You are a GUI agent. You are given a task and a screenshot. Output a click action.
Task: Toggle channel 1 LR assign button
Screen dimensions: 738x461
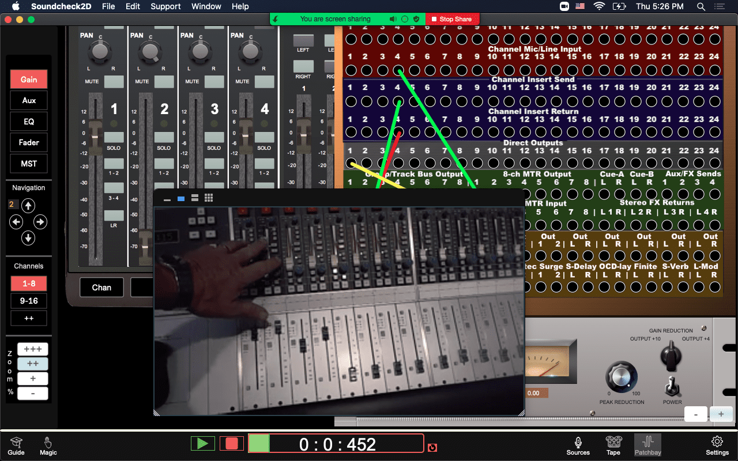point(114,215)
